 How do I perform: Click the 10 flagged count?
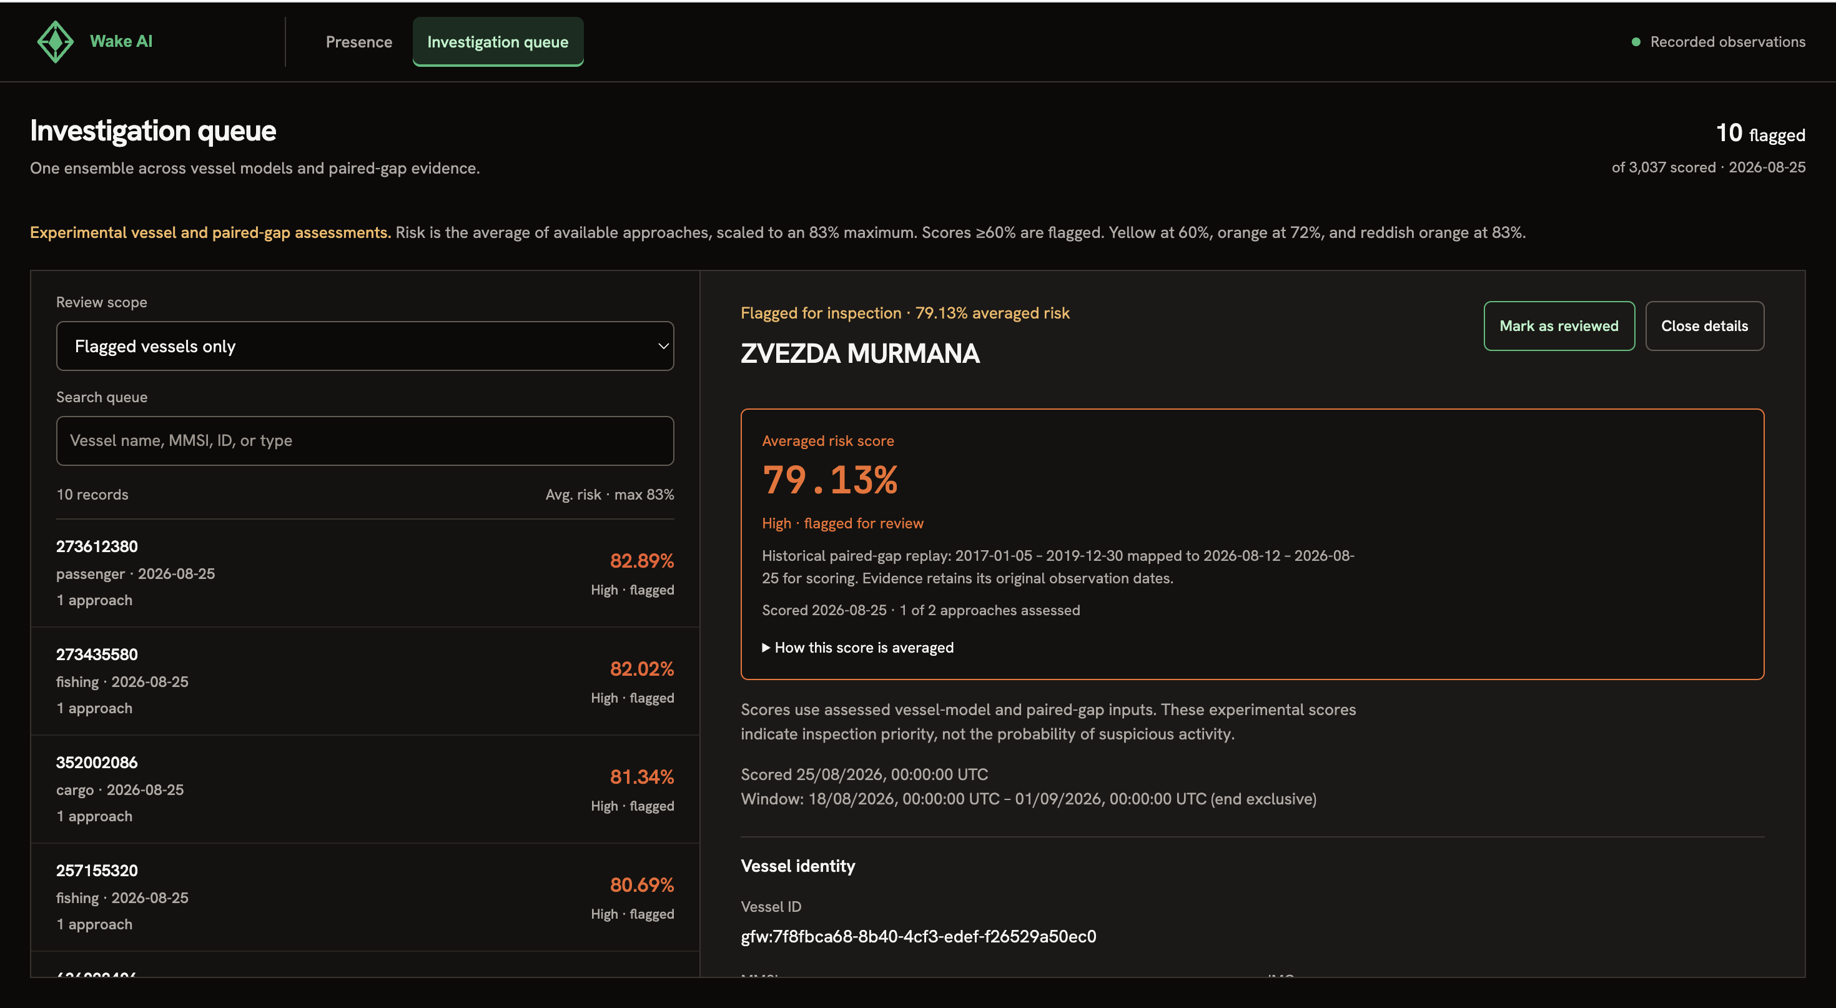(1760, 133)
